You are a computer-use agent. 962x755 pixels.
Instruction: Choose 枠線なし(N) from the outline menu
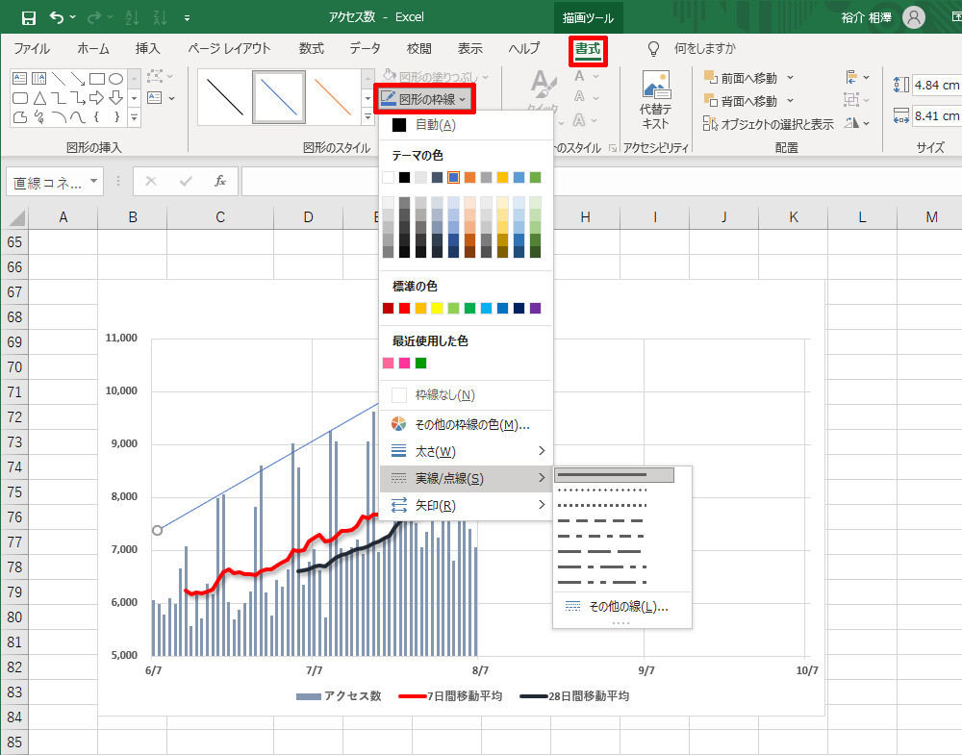(467, 395)
